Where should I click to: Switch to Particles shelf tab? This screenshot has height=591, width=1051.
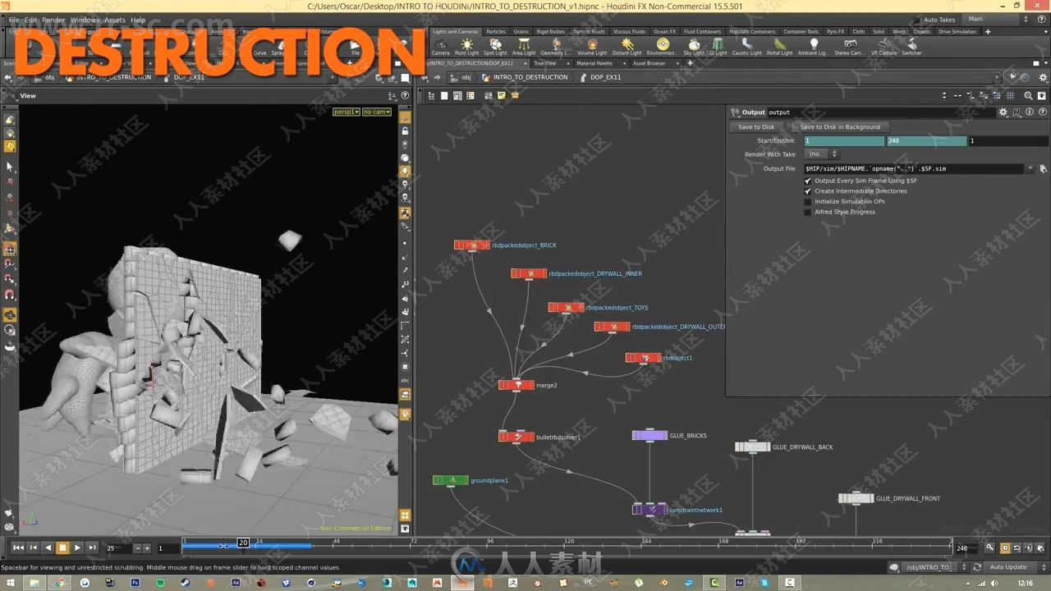pyautogui.click(x=496, y=31)
